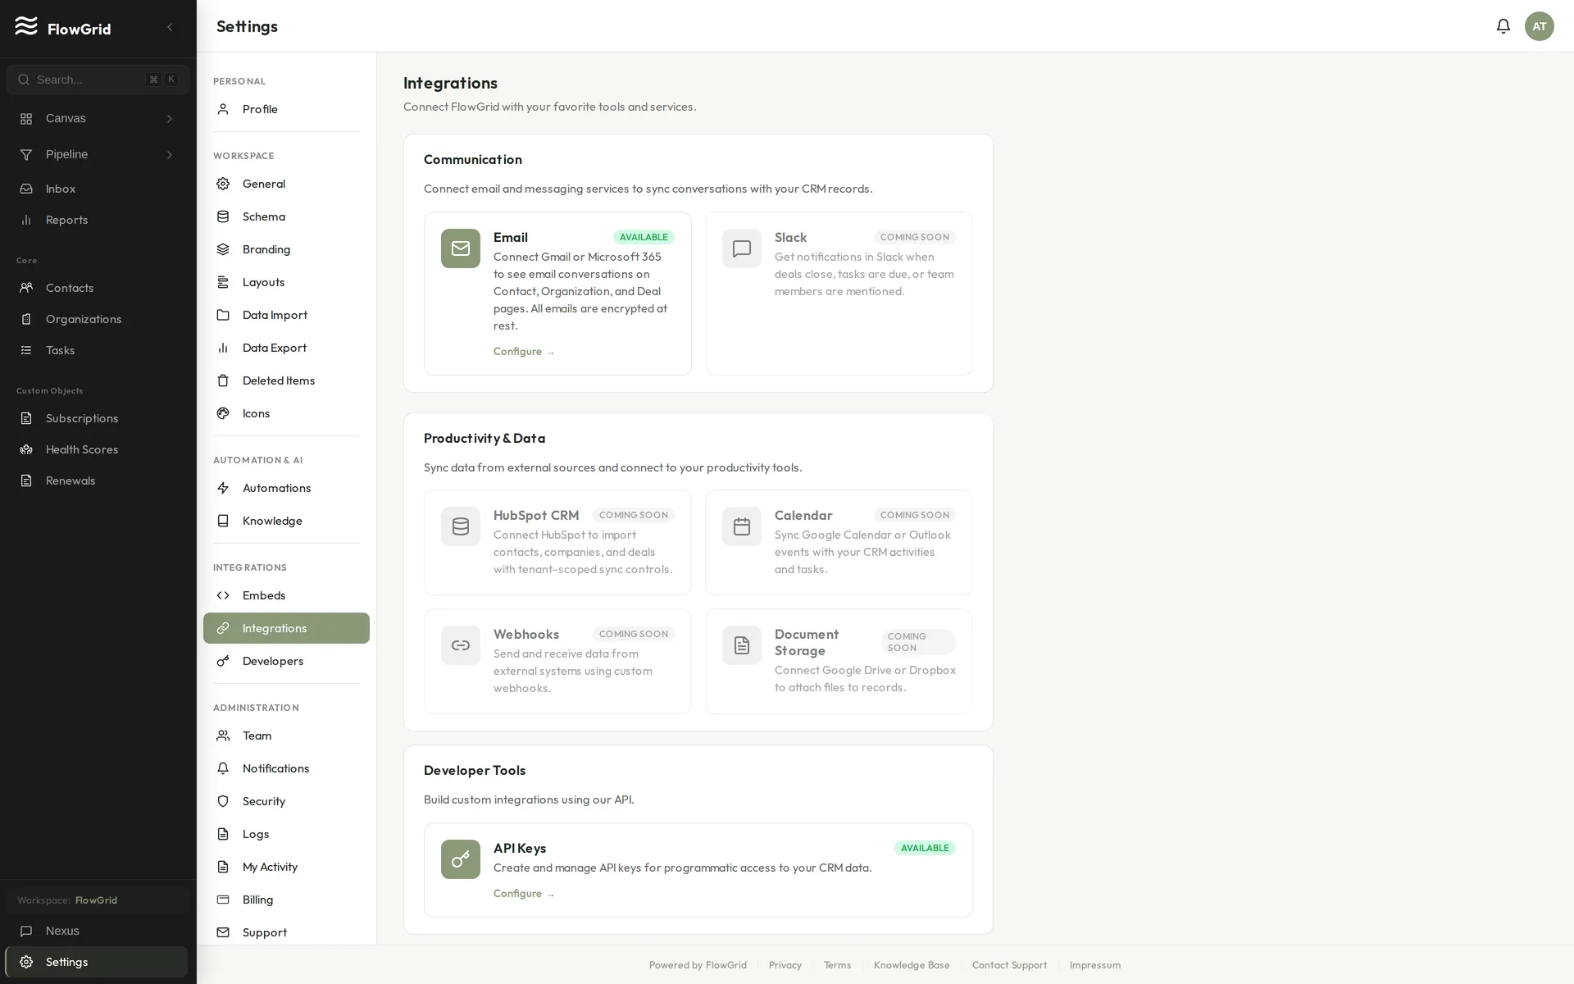The width and height of the screenshot is (1574, 984).
Task: Click the Security shield icon
Action: [x=223, y=801]
